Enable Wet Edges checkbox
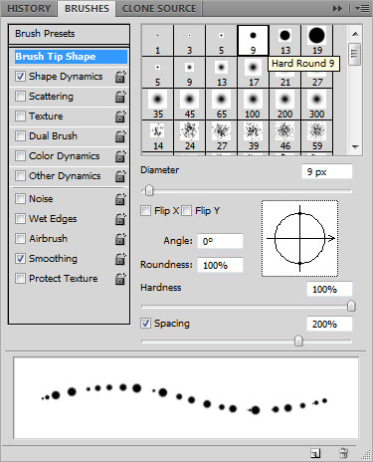Image resolution: width=373 pixels, height=462 pixels. (x=20, y=219)
